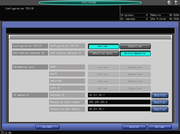
Task: Click the 'IP manuelle' section label
Action: point(30,95)
